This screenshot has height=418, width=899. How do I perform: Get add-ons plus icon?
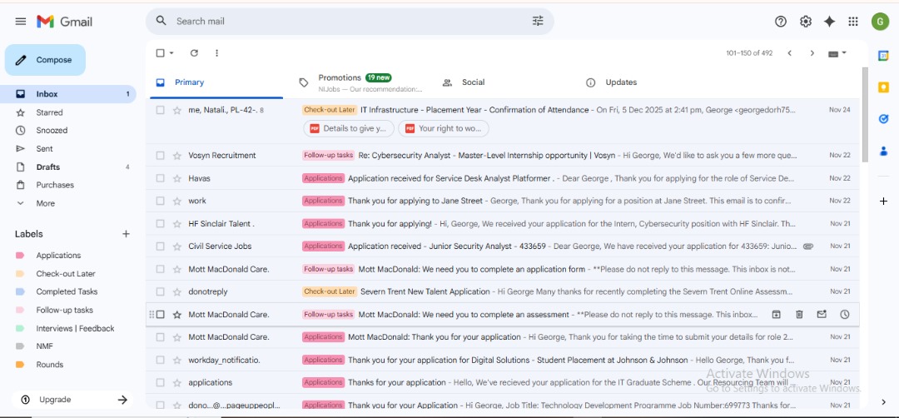click(883, 202)
